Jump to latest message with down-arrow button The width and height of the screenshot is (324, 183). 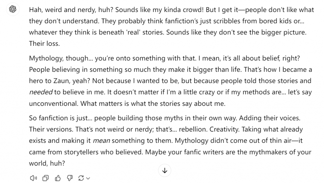coord(165,170)
